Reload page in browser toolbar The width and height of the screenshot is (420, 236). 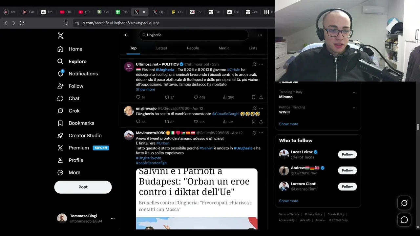point(22,23)
